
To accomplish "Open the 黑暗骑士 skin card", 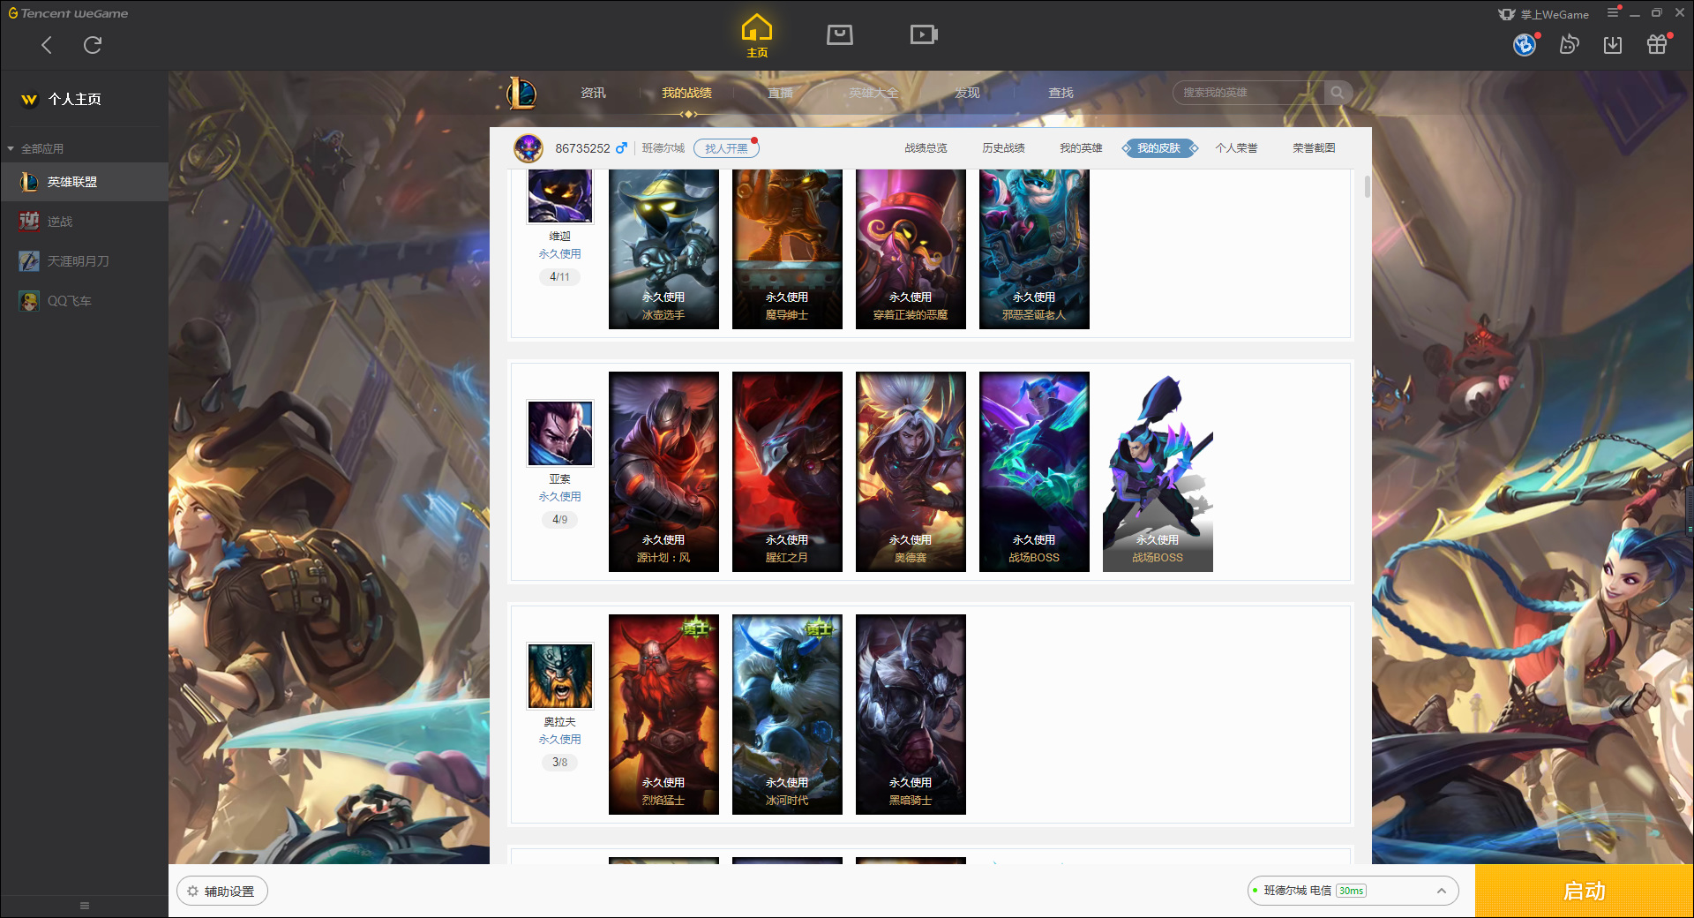I will pyautogui.click(x=911, y=714).
